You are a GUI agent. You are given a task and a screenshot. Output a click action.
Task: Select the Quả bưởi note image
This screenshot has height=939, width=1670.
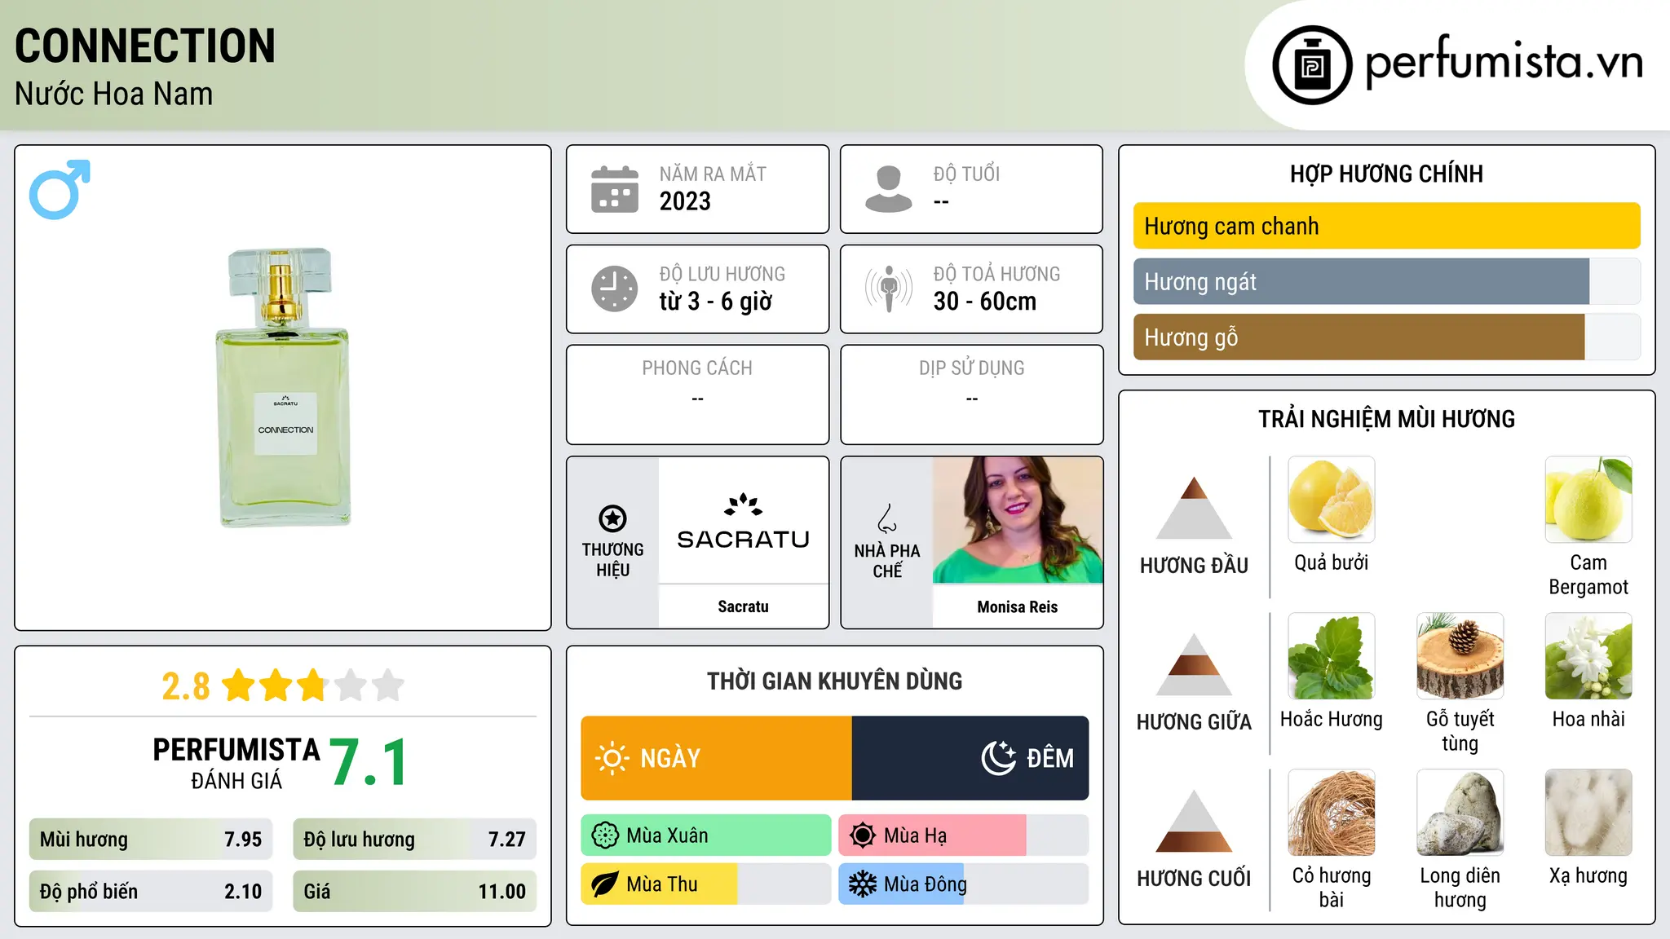(1332, 500)
